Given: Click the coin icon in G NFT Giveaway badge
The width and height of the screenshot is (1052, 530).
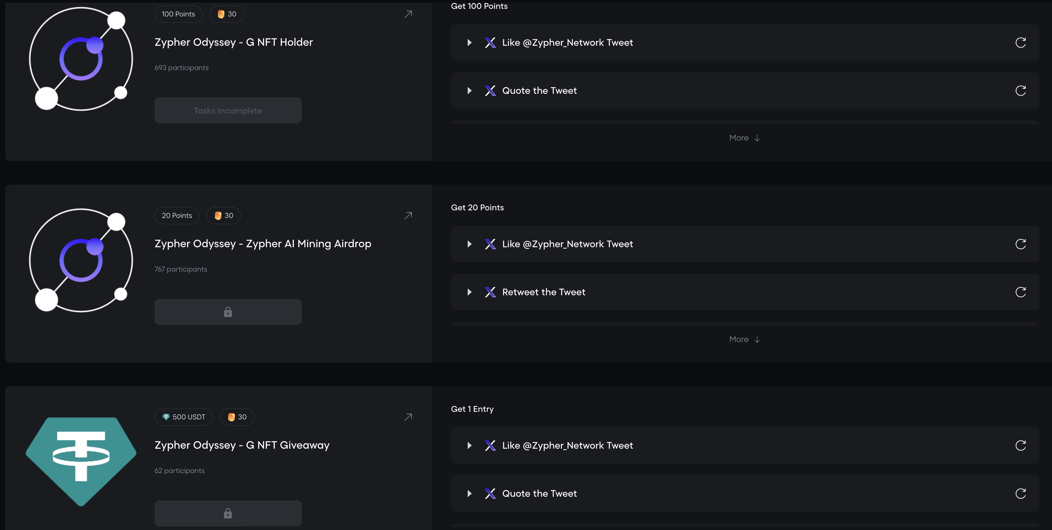Looking at the screenshot, I should (231, 417).
